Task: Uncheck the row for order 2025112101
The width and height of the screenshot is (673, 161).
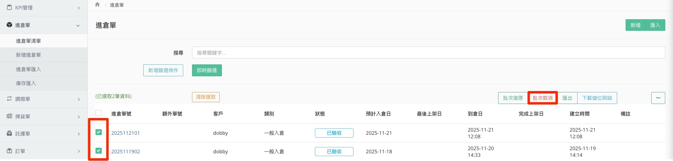Action: (x=99, y=132)
